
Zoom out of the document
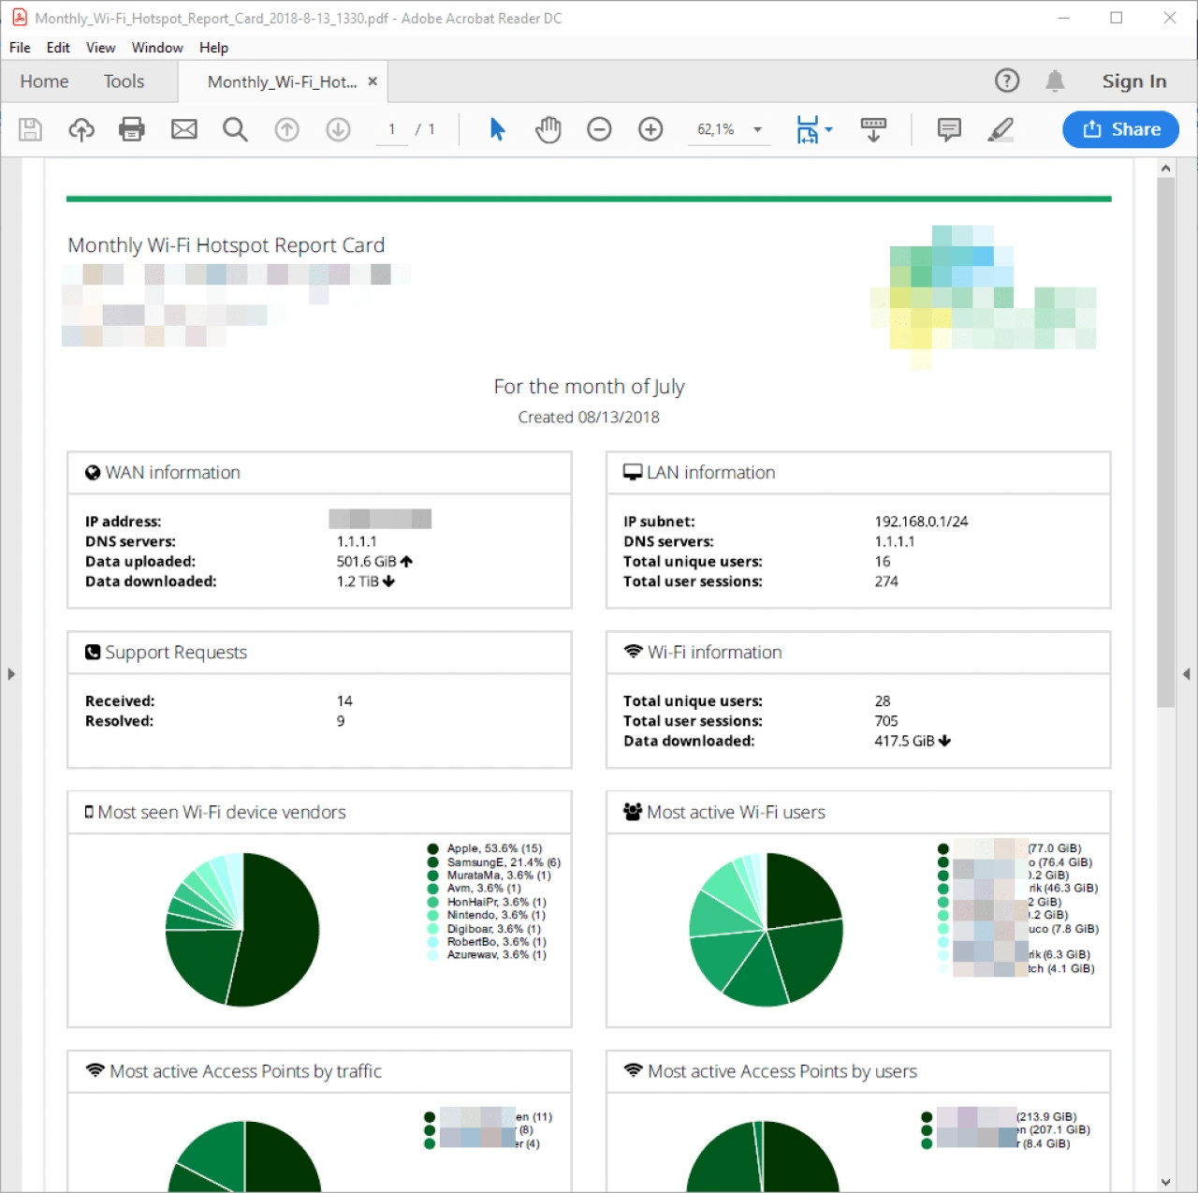[x=599, y=129]
